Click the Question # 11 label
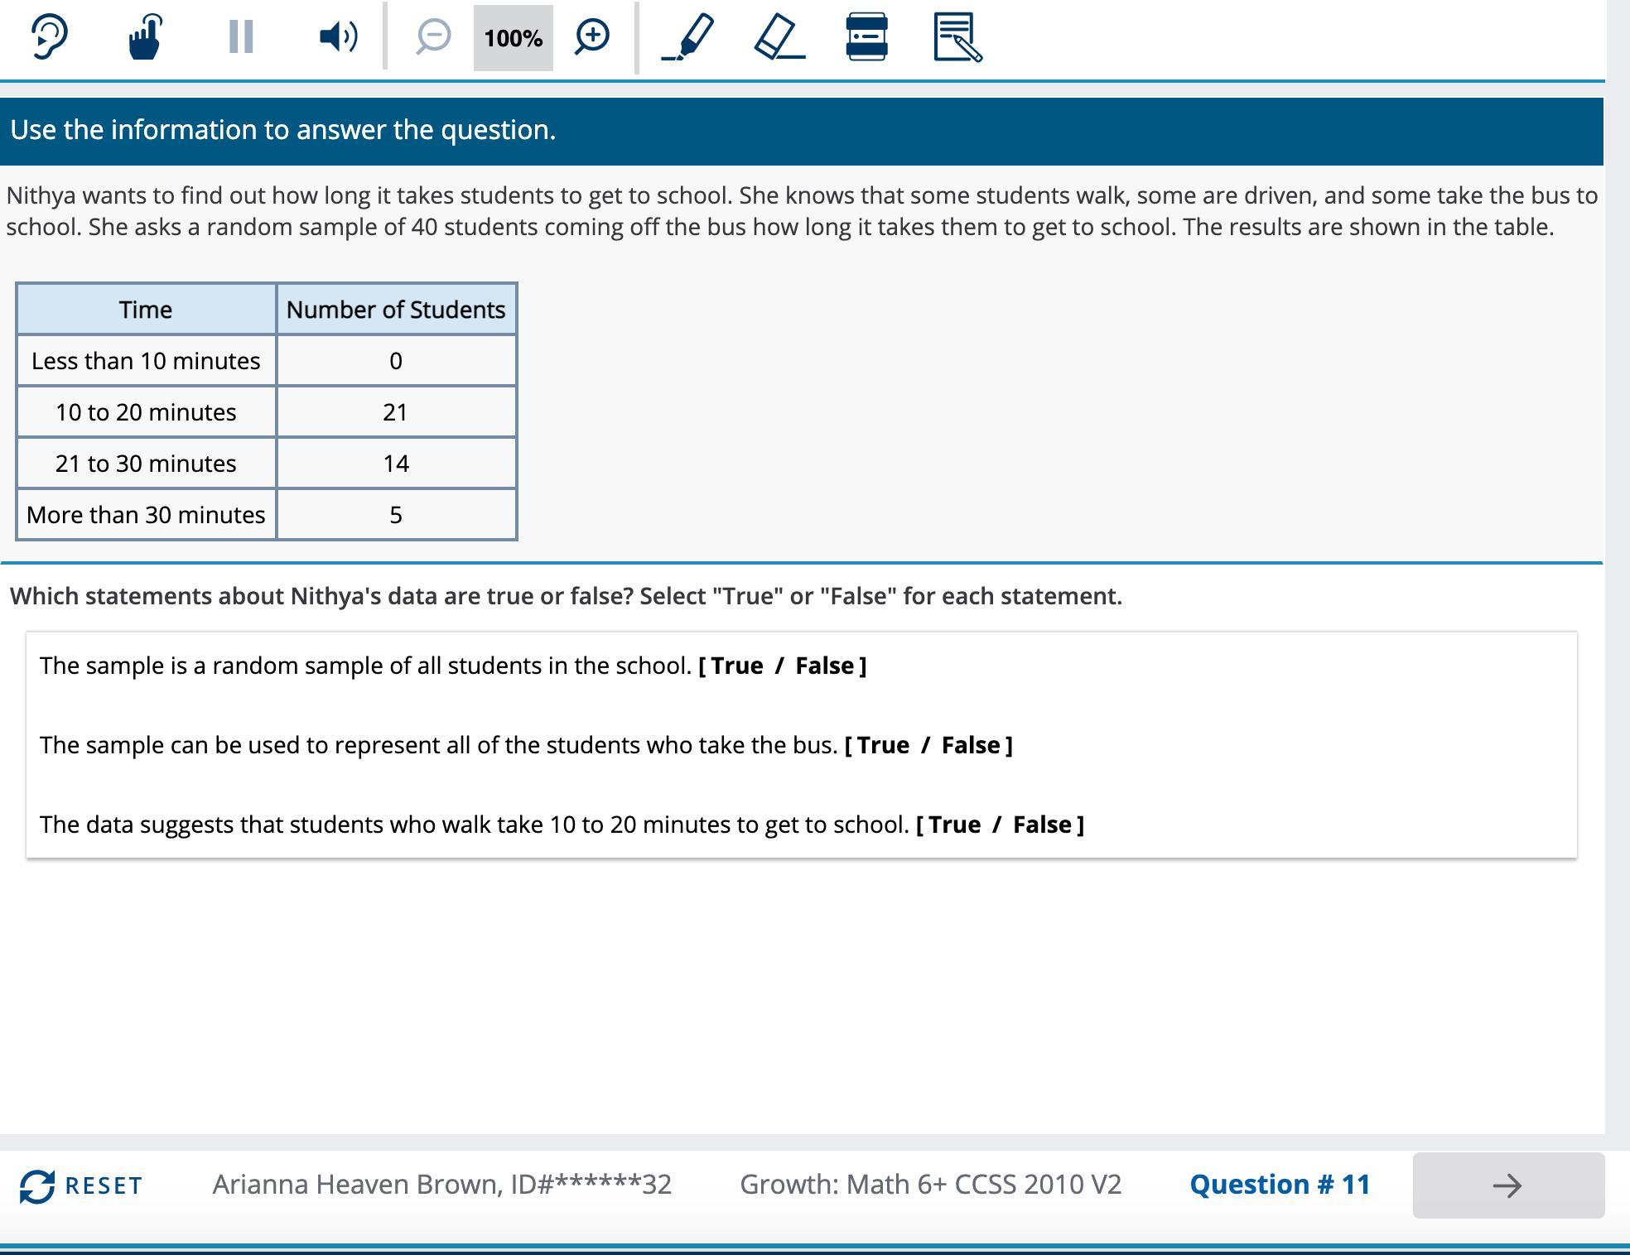 pos(1280,1185)
